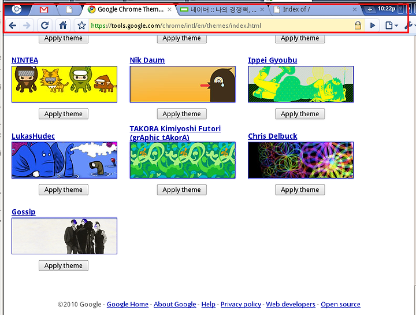
Task: Open the page menu icon
Action: point(391,25)
